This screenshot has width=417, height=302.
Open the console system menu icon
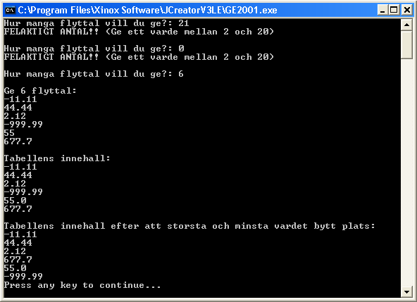(10, 10)
